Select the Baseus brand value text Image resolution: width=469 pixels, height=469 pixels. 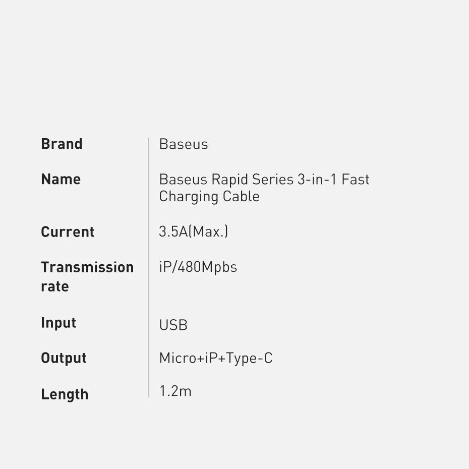[183, 144]
